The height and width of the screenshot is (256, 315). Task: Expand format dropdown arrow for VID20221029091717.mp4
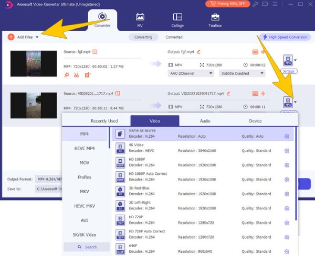point(295,102)
